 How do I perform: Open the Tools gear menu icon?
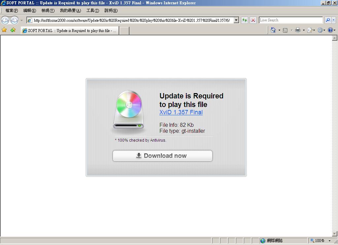click(x=321, y=30)
